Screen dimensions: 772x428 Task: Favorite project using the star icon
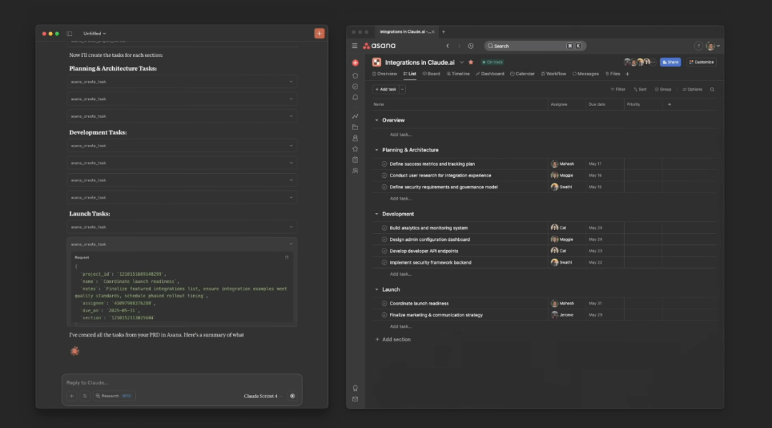[x=471, y=62]
